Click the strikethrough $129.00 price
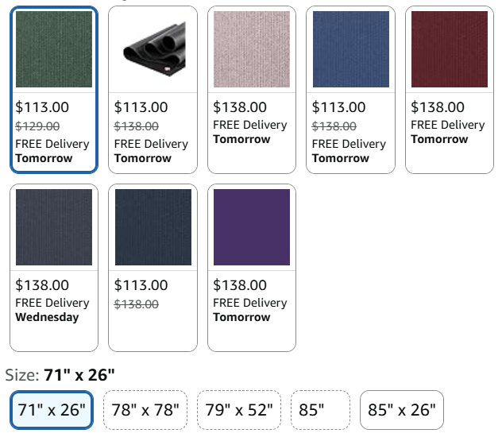 pyautogui.click(x=37, y=126)
